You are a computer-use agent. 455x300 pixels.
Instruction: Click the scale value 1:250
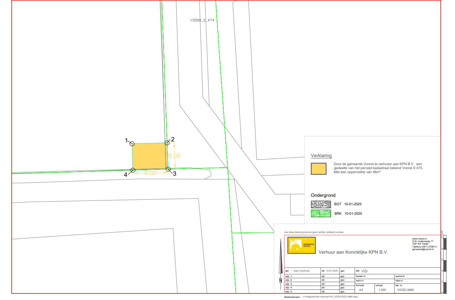point(382,290)
